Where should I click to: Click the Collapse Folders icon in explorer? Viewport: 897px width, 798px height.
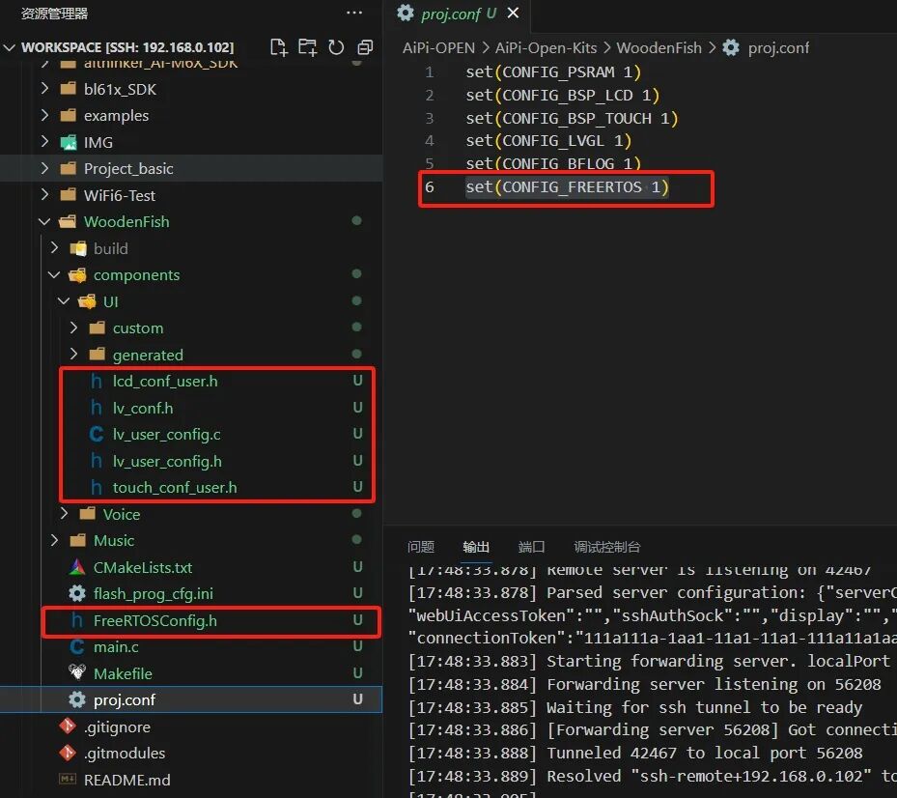pyautogui.click(x=365, y=47)
